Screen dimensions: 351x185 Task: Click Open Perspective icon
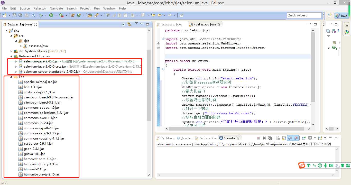(329, 16)
